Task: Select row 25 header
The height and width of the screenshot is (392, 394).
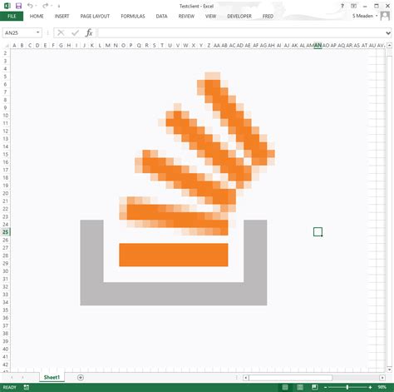Action: pos(5,232)
